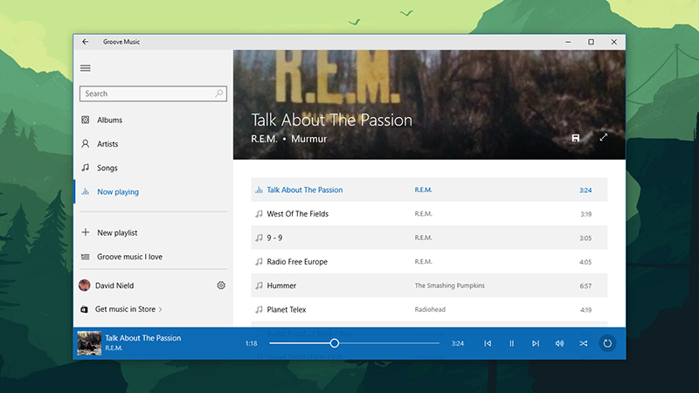This screenshot has width=699, height=393.
Task: Open the Albums section
Action: [153, 120]
